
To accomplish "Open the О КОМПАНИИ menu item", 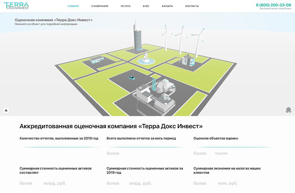I will pos(100,6).
